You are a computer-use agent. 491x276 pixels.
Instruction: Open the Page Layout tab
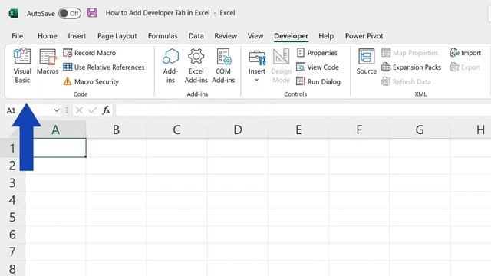click(x=117, y=36)
